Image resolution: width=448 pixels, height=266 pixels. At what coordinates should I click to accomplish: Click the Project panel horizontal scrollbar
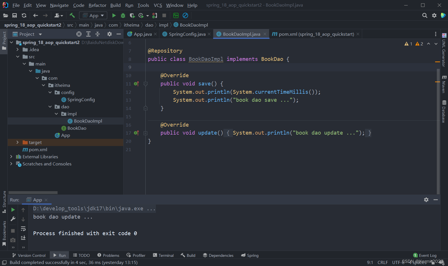click(33, 193)
